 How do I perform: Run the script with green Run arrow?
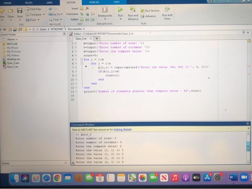[x=120, y=9]
